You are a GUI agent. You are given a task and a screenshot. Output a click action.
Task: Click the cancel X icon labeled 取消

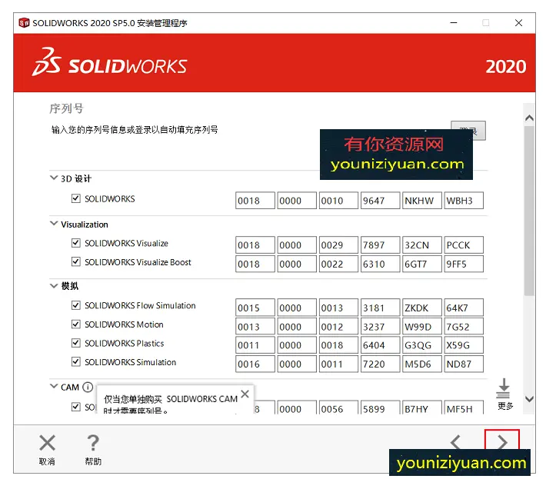tap(47, 443)
